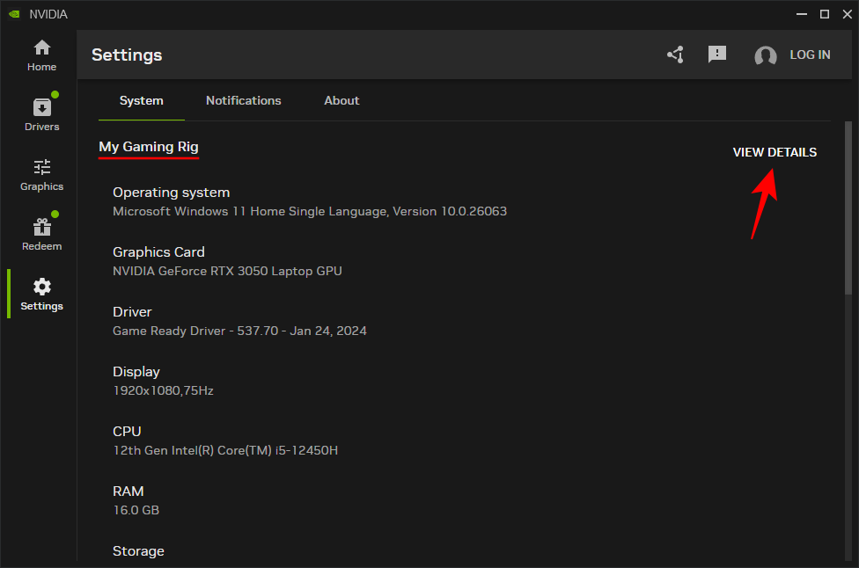859x568 pixels.
Task: Click the Graphics Card label
Action: 158,252
